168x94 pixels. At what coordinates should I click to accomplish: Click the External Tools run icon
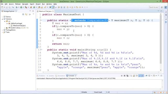click(26, 7)
